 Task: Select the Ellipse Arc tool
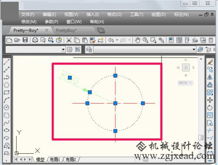[7, 138]
